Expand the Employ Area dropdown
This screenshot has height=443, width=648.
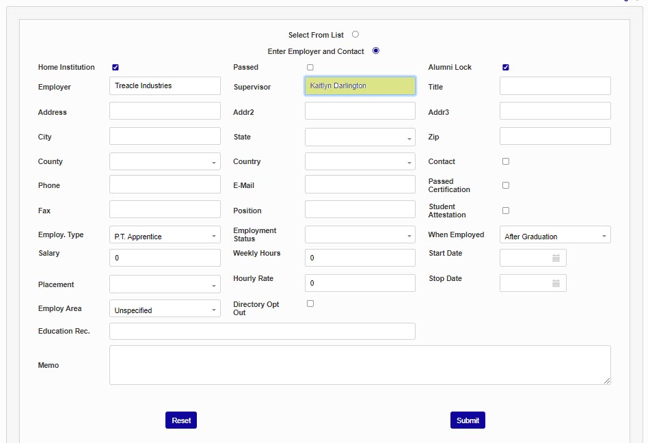[x=165, y=310]
